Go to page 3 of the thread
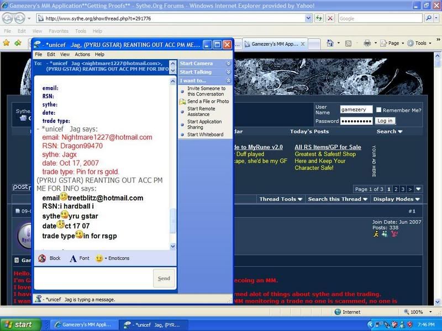This screenshot has height=331, width=442. pyautogui.click(x=403, y=189)
